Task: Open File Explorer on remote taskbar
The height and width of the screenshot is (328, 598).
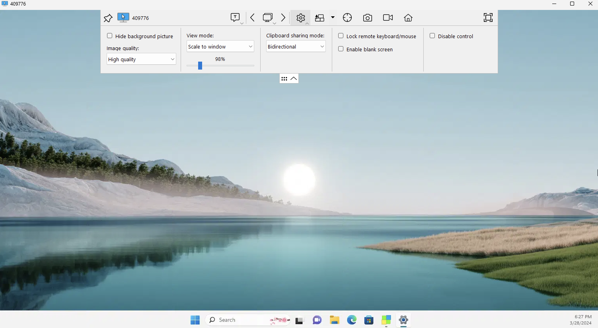Action: pos(335,320)
